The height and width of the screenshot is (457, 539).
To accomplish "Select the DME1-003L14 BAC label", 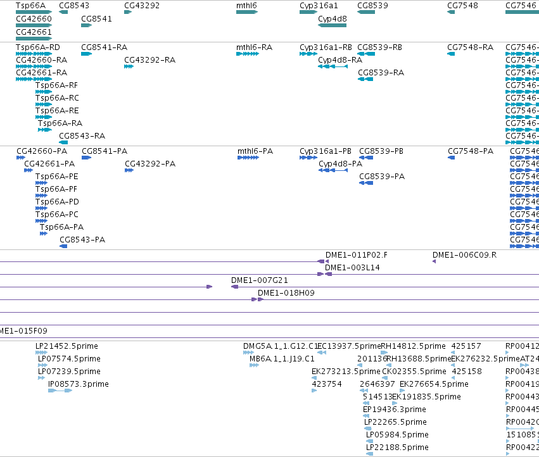I will coord(352,268).
